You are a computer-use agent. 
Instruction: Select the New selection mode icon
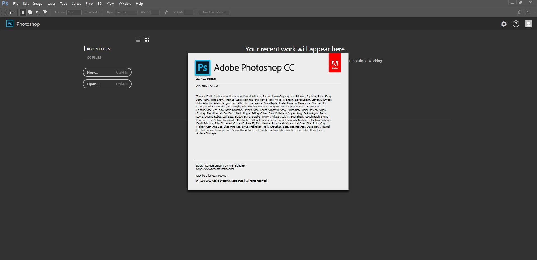point(23,12)
